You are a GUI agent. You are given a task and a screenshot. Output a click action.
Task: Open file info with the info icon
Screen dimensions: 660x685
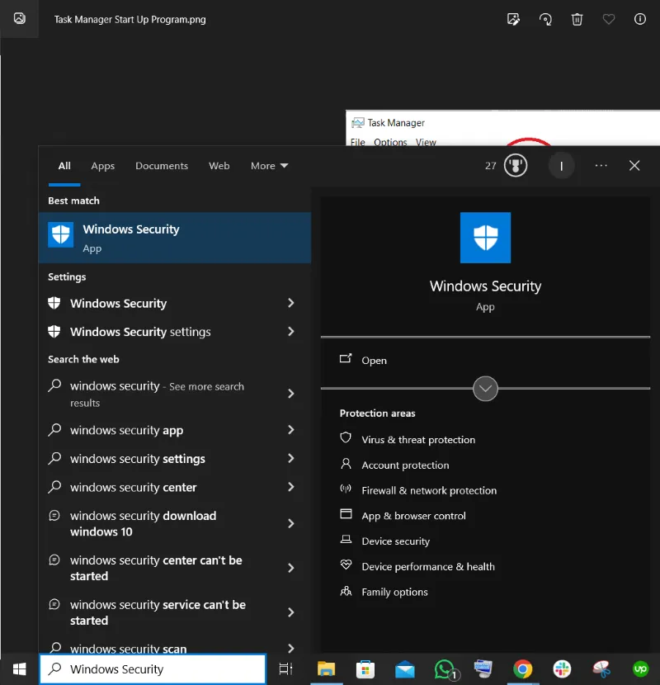640,19
